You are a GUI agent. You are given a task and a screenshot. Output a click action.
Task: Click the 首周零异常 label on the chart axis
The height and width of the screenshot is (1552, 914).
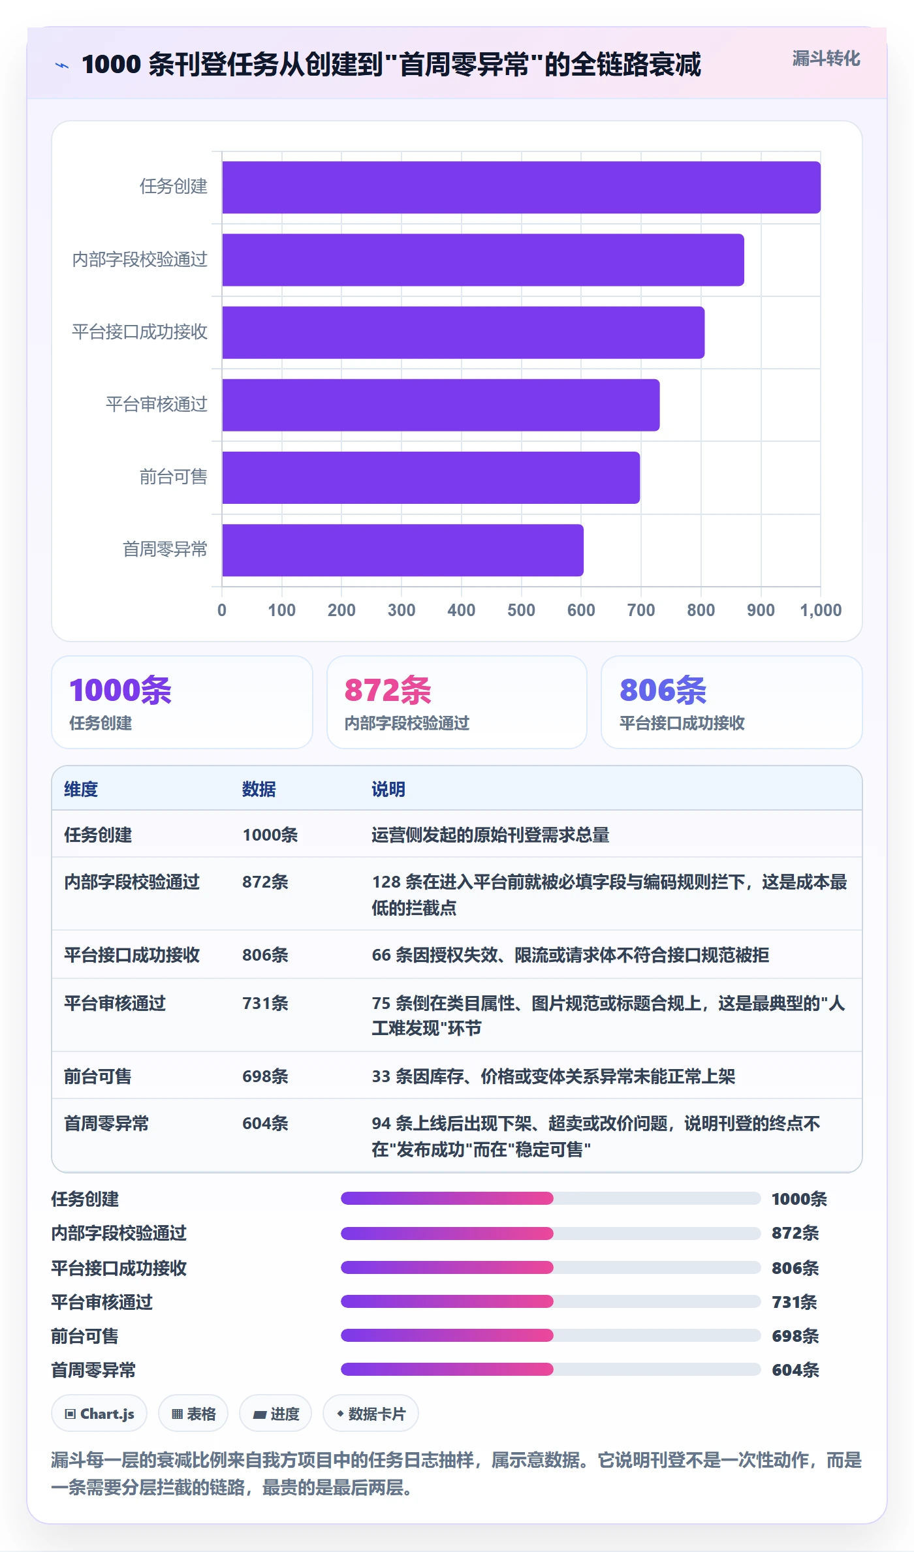click(x=165, y=550)
